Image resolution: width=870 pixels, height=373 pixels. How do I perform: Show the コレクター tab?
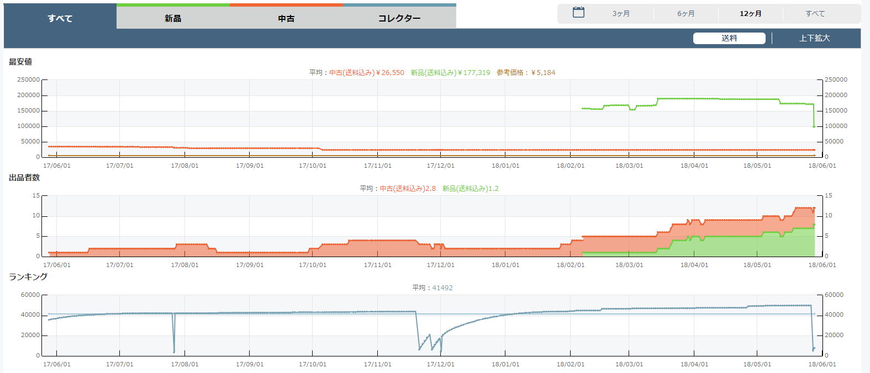point(399,18)
